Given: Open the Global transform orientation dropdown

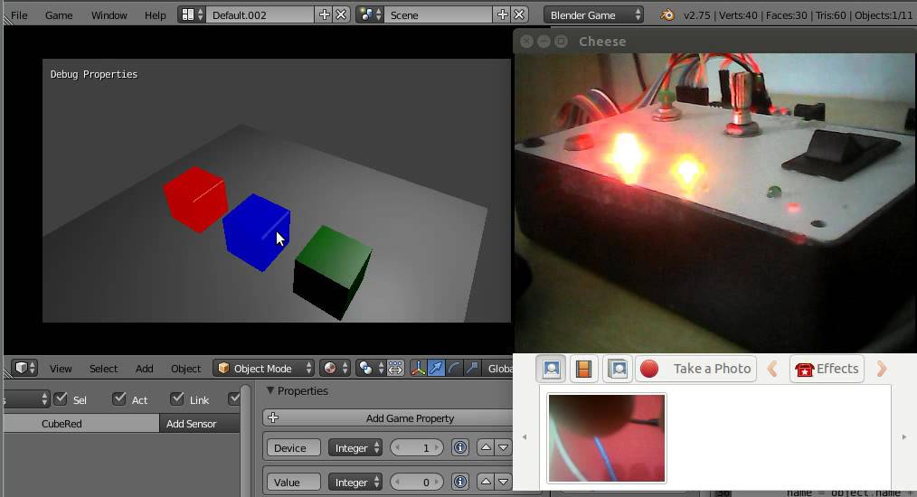Looking at the screenshot, I should pos(497,368).
